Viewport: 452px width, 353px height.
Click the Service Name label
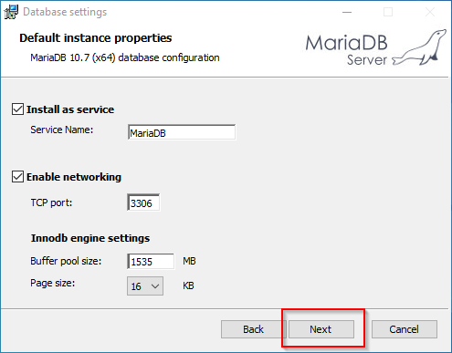click(x=62, y=130)
